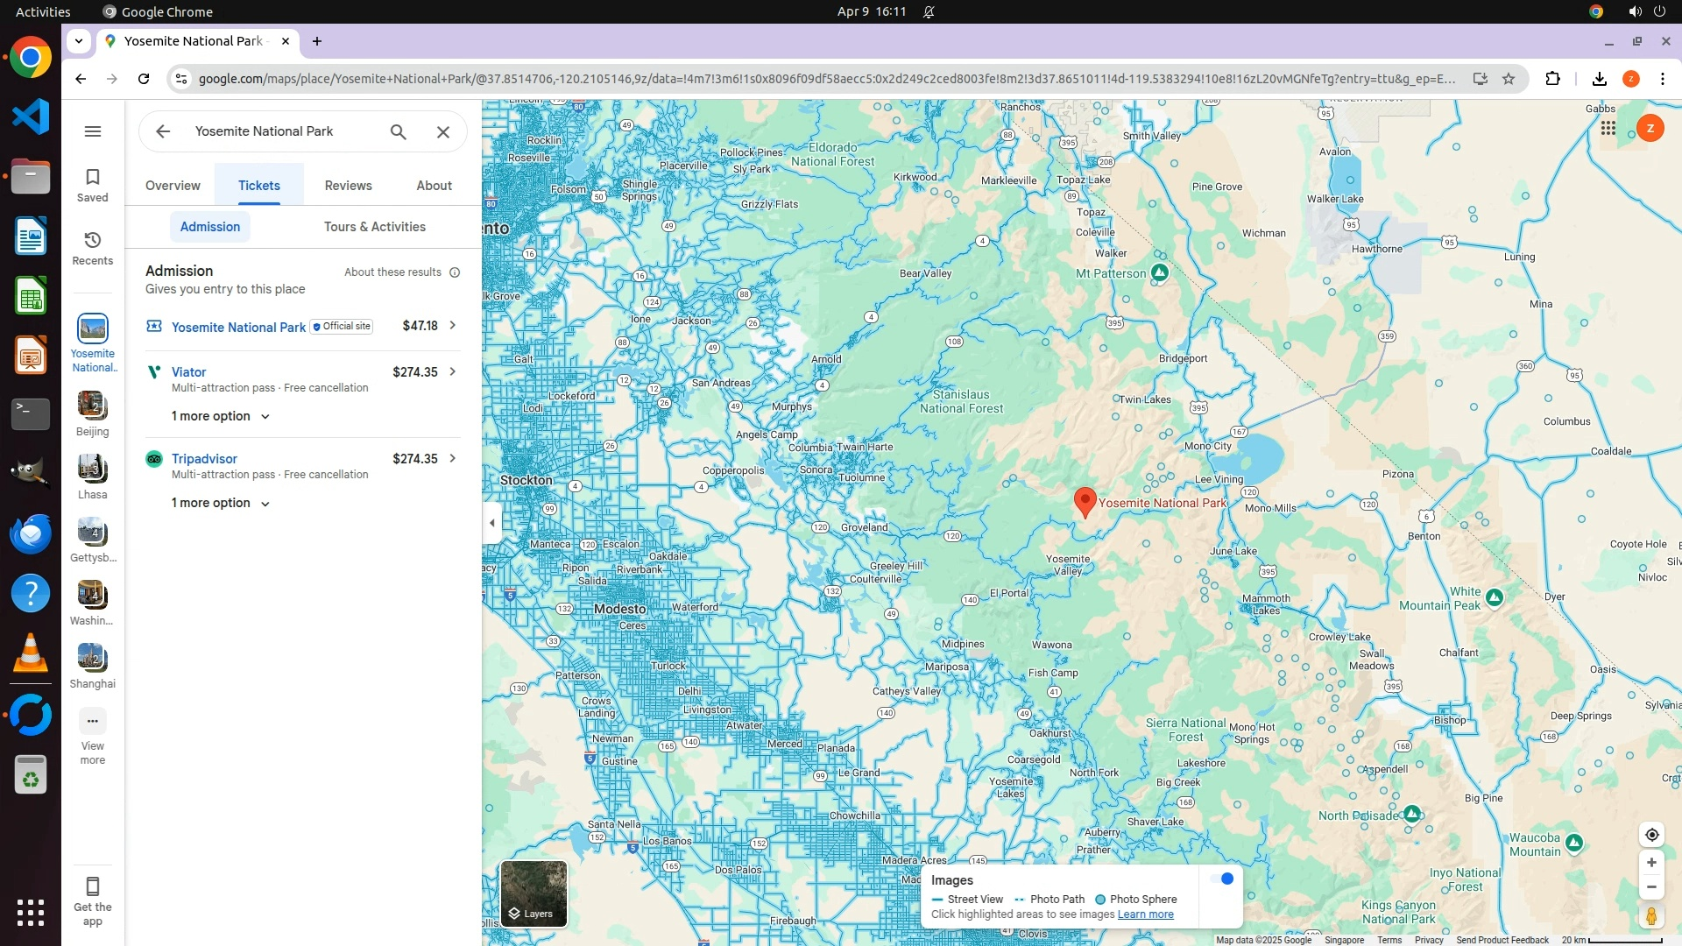Clear search with the X icon
The image size is (1682, 946).
point(443,131)
